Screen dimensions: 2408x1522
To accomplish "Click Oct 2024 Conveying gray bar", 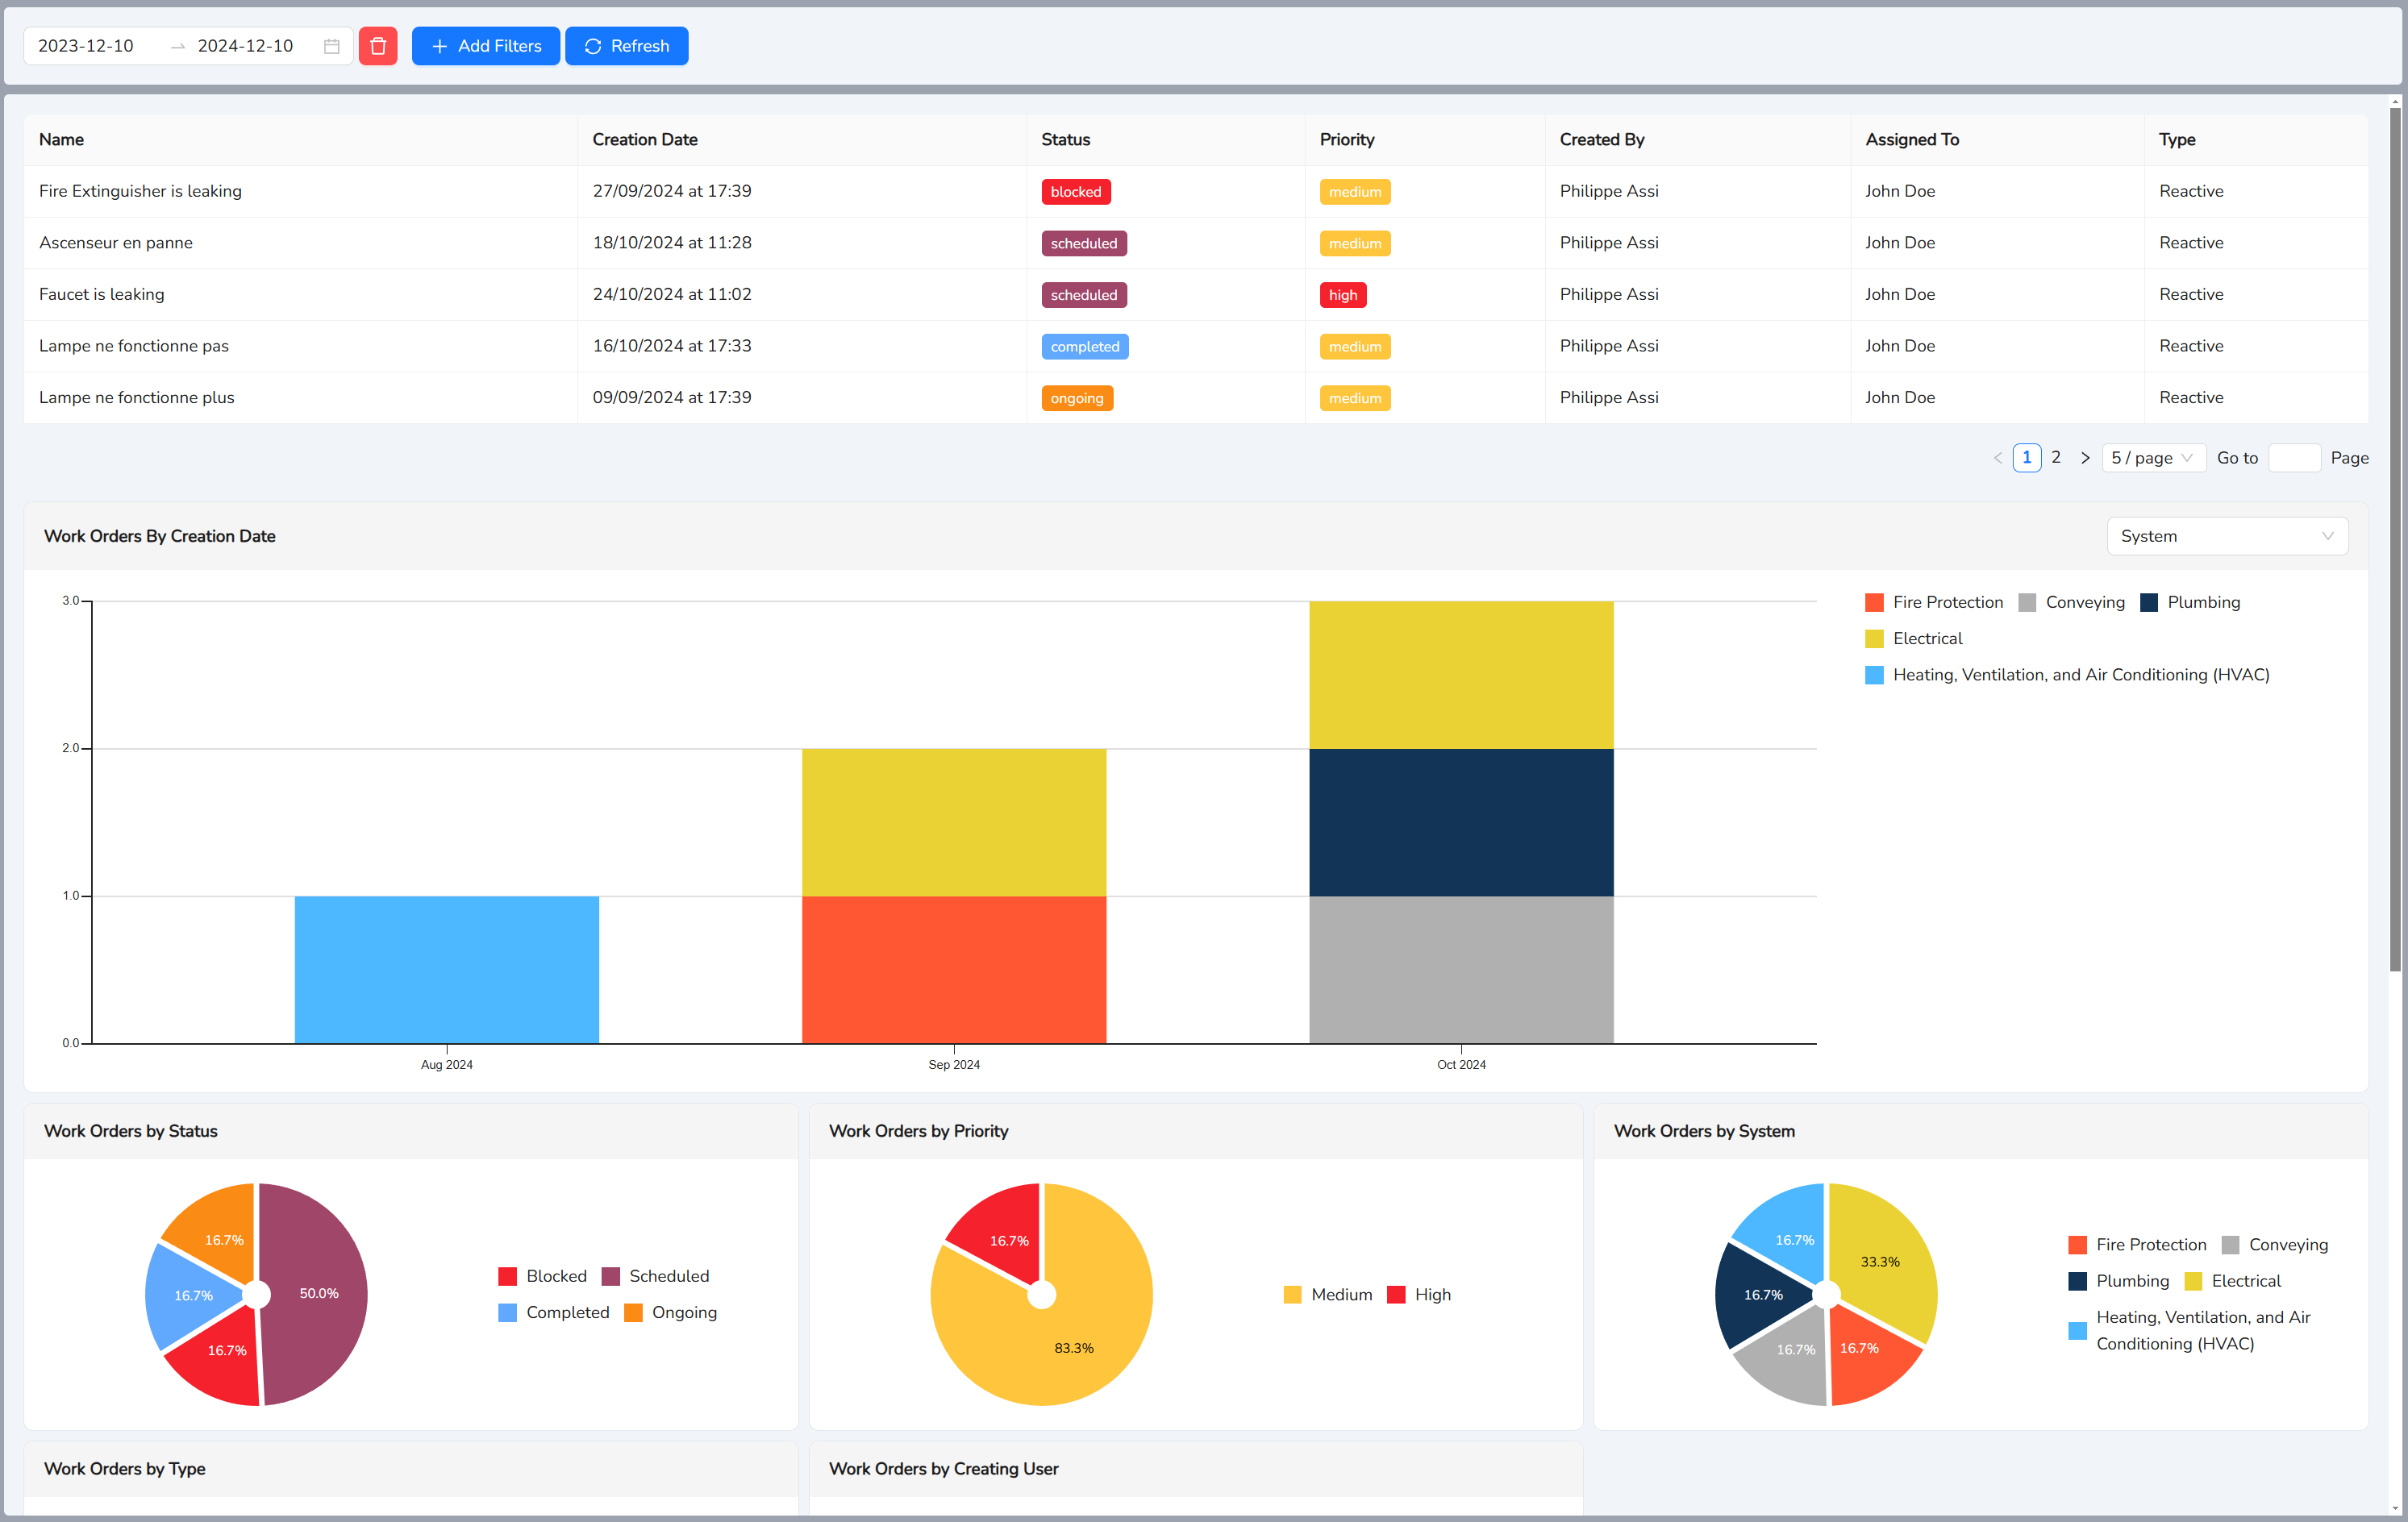I will point(1461,969).
